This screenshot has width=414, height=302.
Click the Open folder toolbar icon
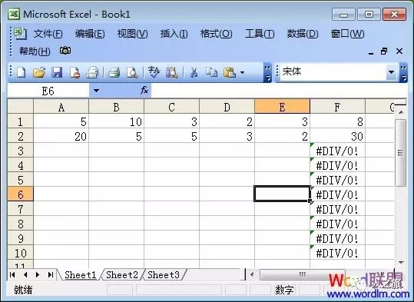pyautogui.click(x=39, y=72)
